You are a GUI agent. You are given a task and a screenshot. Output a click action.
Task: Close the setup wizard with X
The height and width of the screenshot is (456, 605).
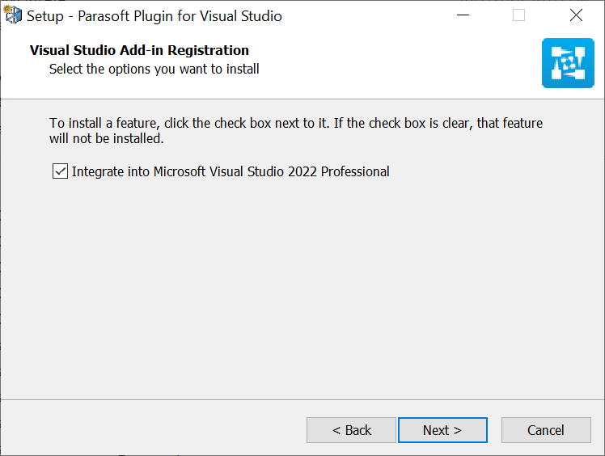[576, 15]
